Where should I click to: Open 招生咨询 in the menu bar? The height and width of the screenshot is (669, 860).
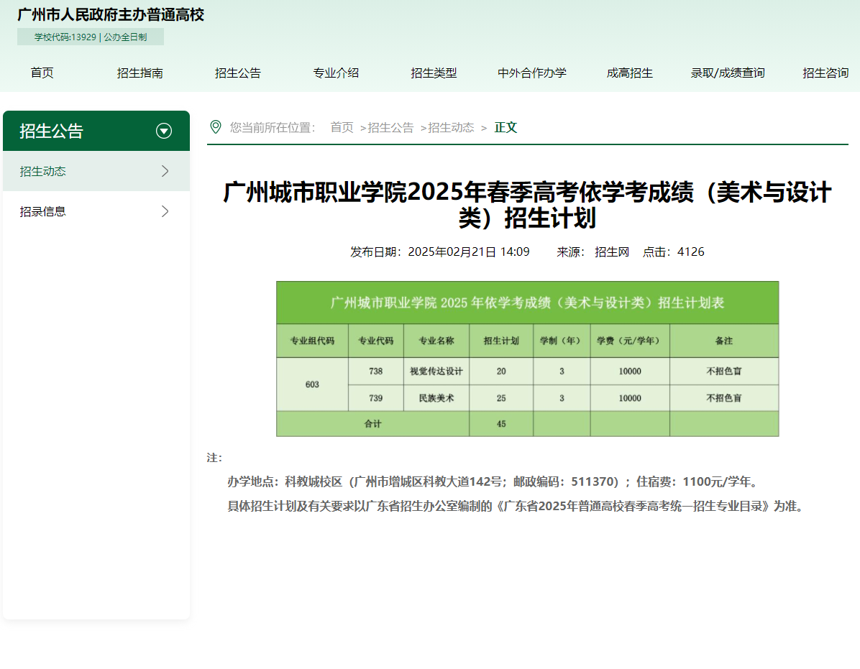825,73
